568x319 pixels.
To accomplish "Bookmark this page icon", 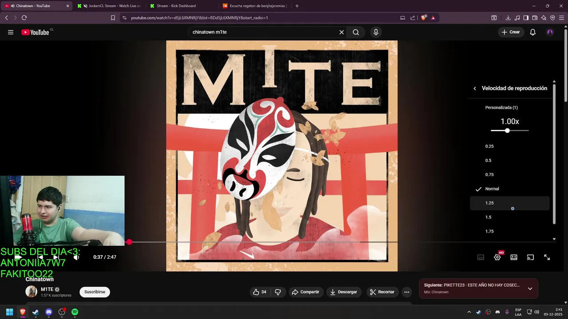I will tap(113, 18).
